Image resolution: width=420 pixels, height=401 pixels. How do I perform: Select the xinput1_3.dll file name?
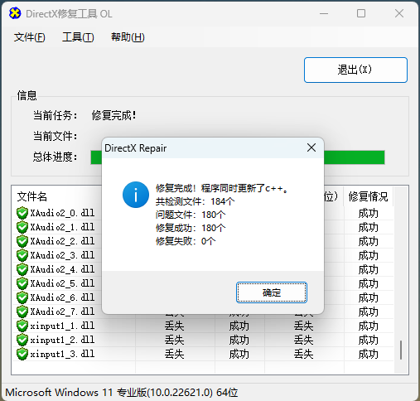[x=62, y=354]
